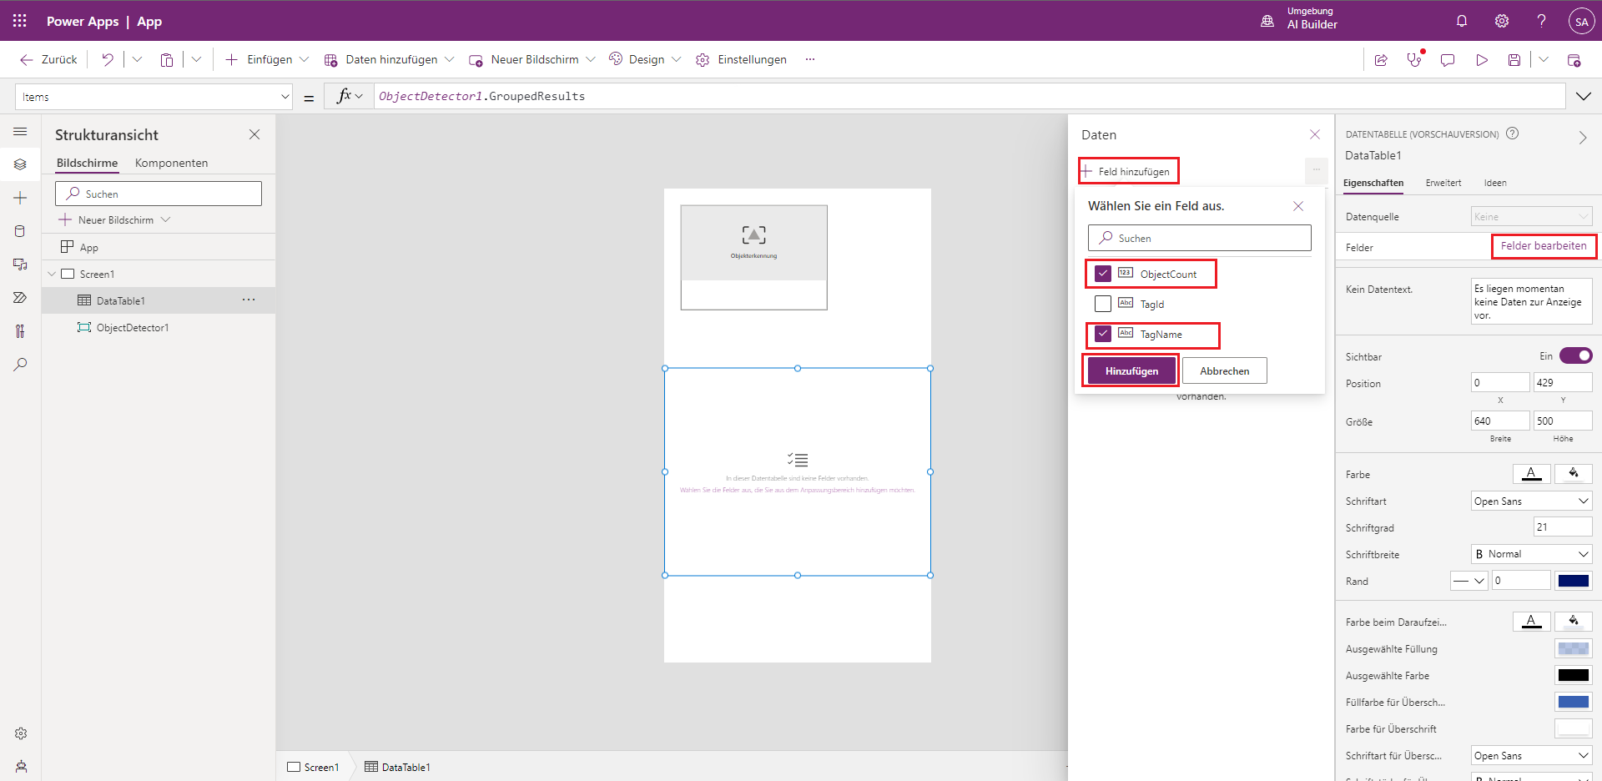Open Einstellungen in the toolbar

[741, 59]
